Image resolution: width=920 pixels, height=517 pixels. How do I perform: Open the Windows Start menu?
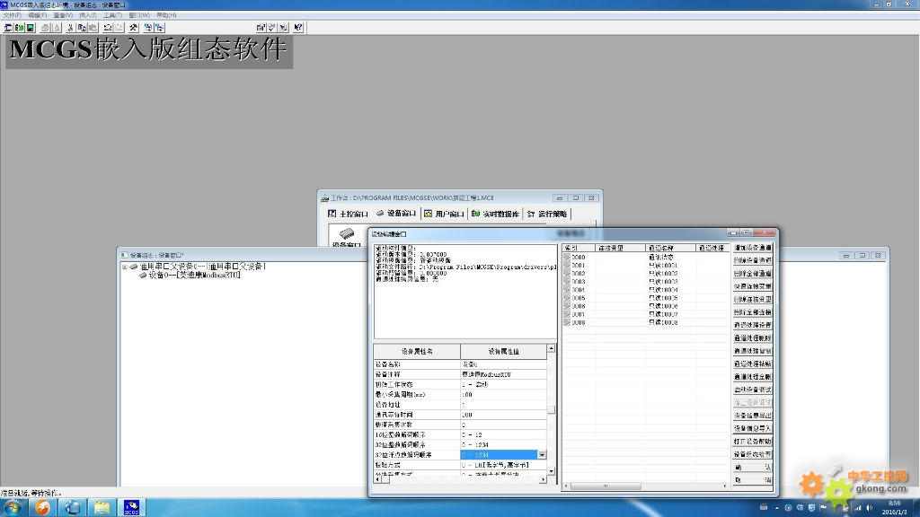[13, 508]
